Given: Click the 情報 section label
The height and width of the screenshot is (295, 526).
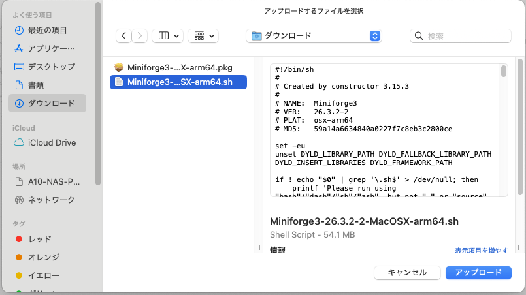Looking at the screenshot, I should pyautogui.click(x=278, y=250).
